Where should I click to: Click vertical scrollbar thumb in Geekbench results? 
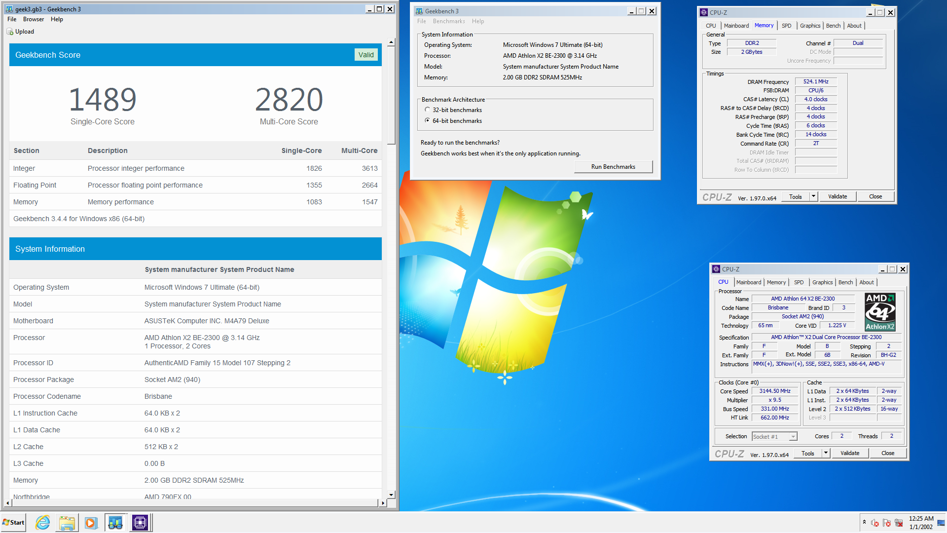point(391,95)
